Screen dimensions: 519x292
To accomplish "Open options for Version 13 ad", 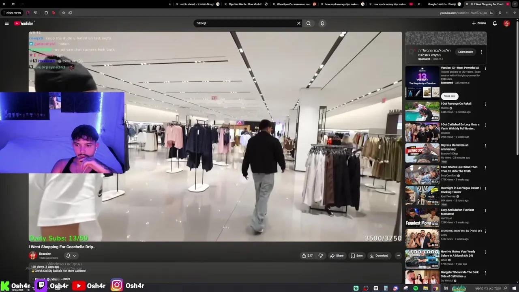I will (485, 69).
